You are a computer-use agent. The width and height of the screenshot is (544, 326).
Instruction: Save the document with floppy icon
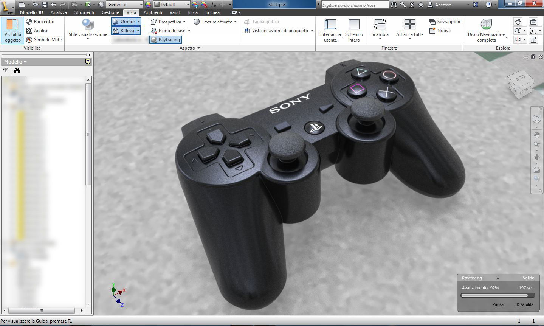click(44, 5)
